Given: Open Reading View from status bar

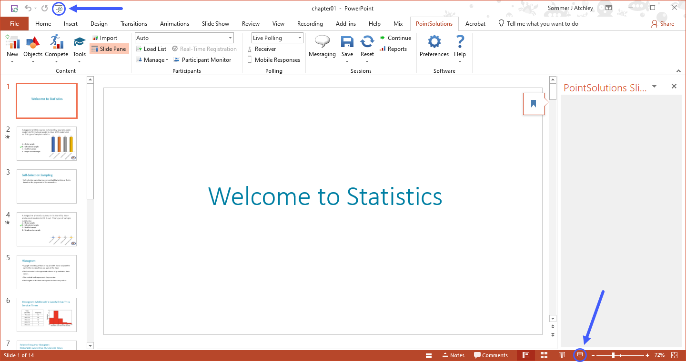Looking at the screenshot, I should (x=562, y=355).
